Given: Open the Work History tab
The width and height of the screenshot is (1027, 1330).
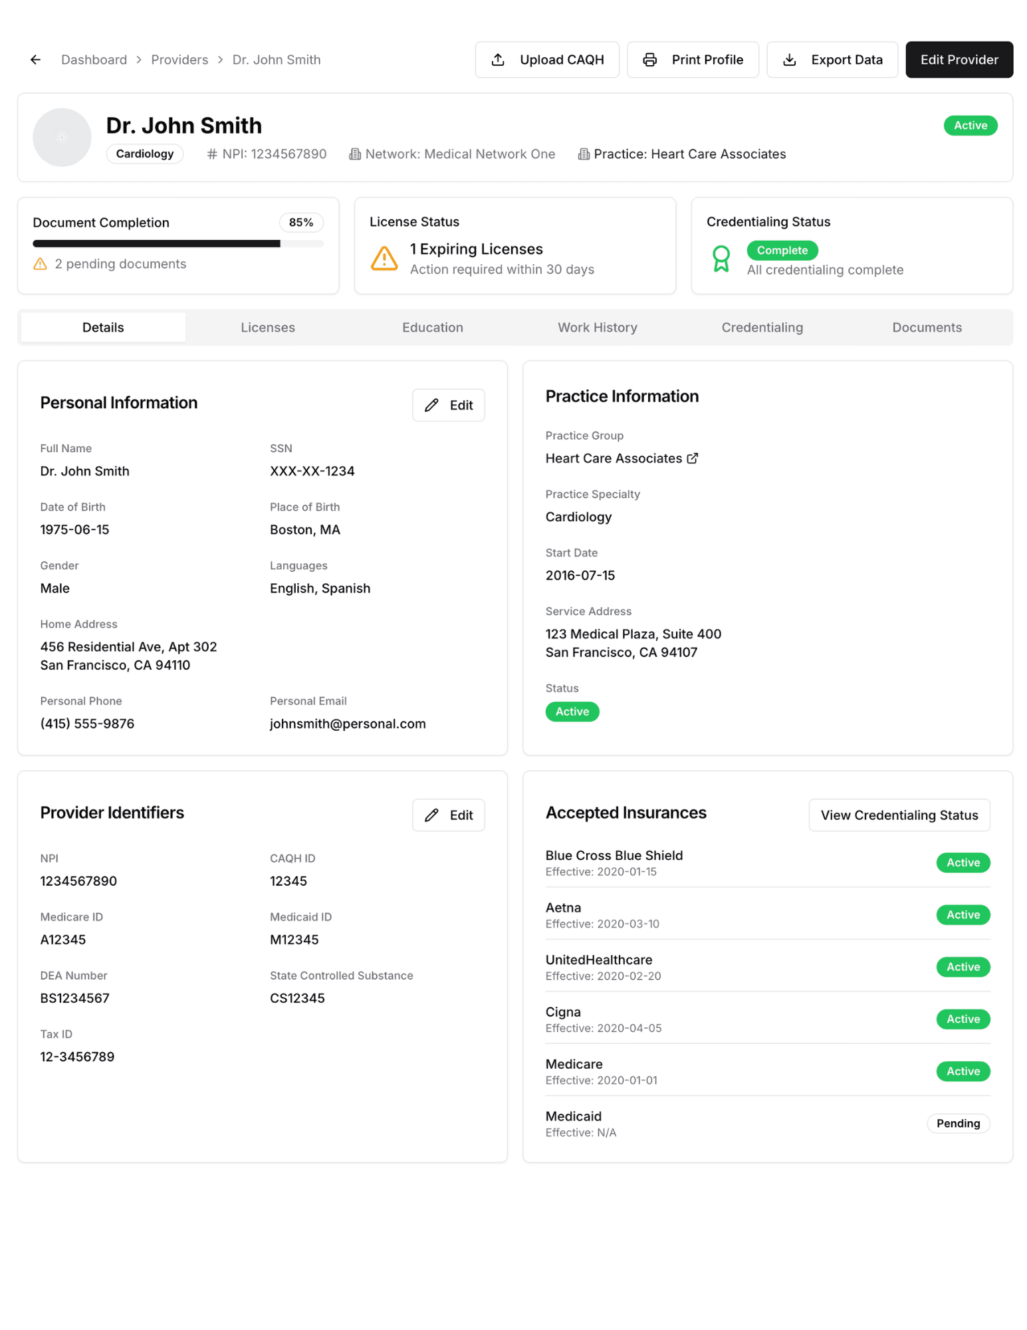Looking at the screenshot, I should click(598, 327).
